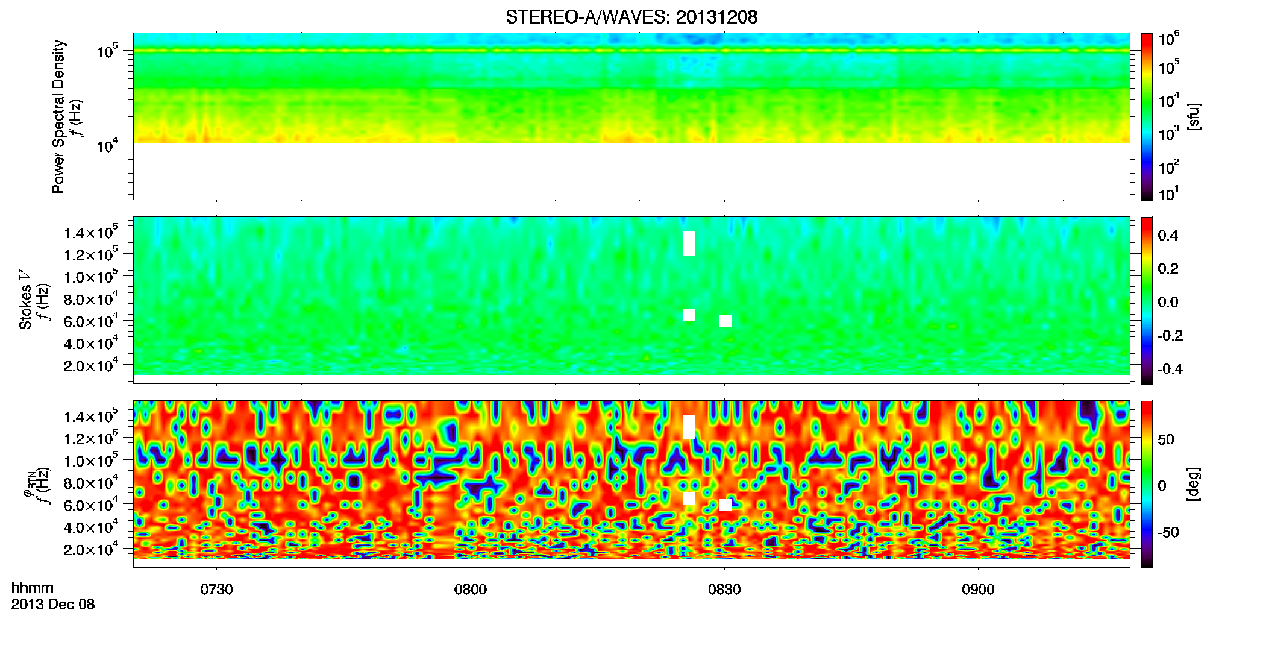The height and width of the screenshot is (651, 1263).
Task: Click the 0900 time tick label
Action: [978, 590]
